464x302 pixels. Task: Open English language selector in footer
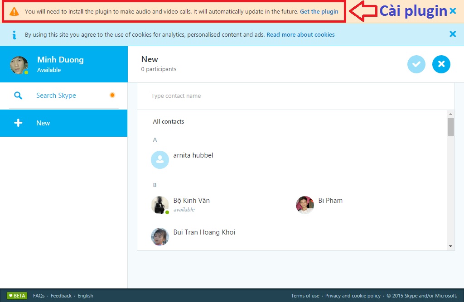click(85, 296)
